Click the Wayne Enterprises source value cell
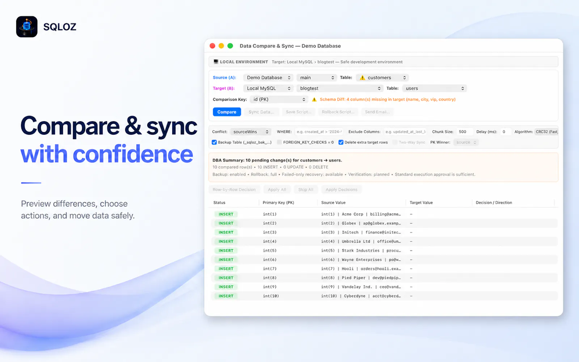 click(361, 260)
